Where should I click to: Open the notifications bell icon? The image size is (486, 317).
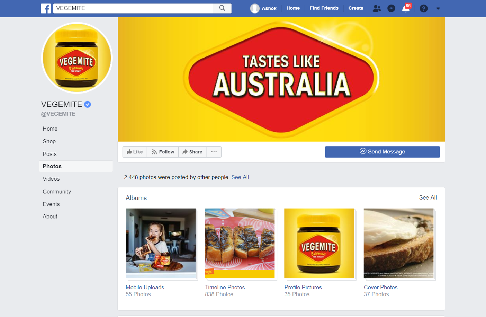pos(406,8)
